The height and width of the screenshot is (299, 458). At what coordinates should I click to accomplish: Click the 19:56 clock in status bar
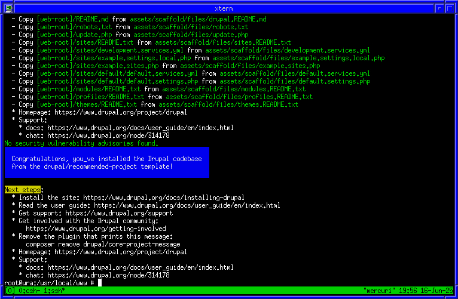click(x=407, y=291)
